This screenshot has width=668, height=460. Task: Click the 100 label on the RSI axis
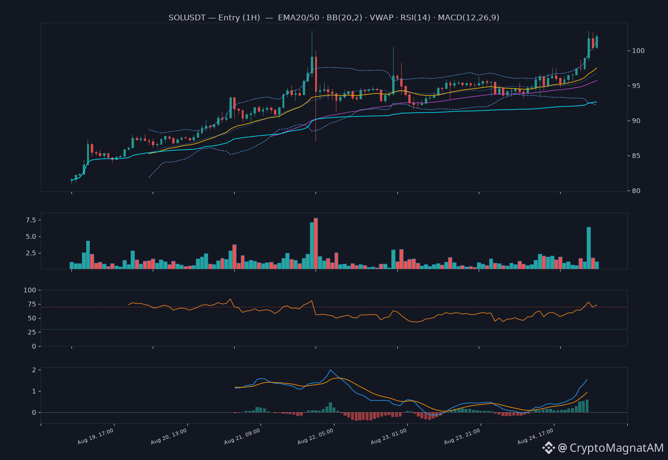click(30, 290)
